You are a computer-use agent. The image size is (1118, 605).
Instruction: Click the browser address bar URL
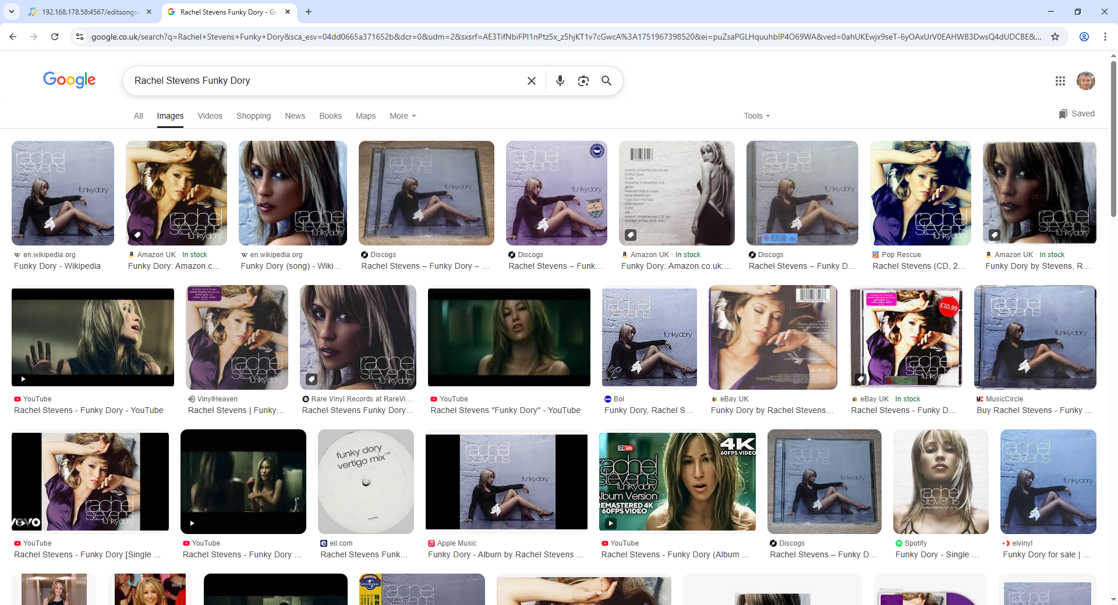pyautogui.click(x=565, y=37)
